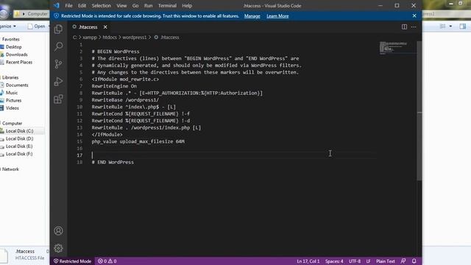This screenshot has width=471, height=265.
Task: Click .htaccess in the breadcrumb path
Action: [170, 38]
